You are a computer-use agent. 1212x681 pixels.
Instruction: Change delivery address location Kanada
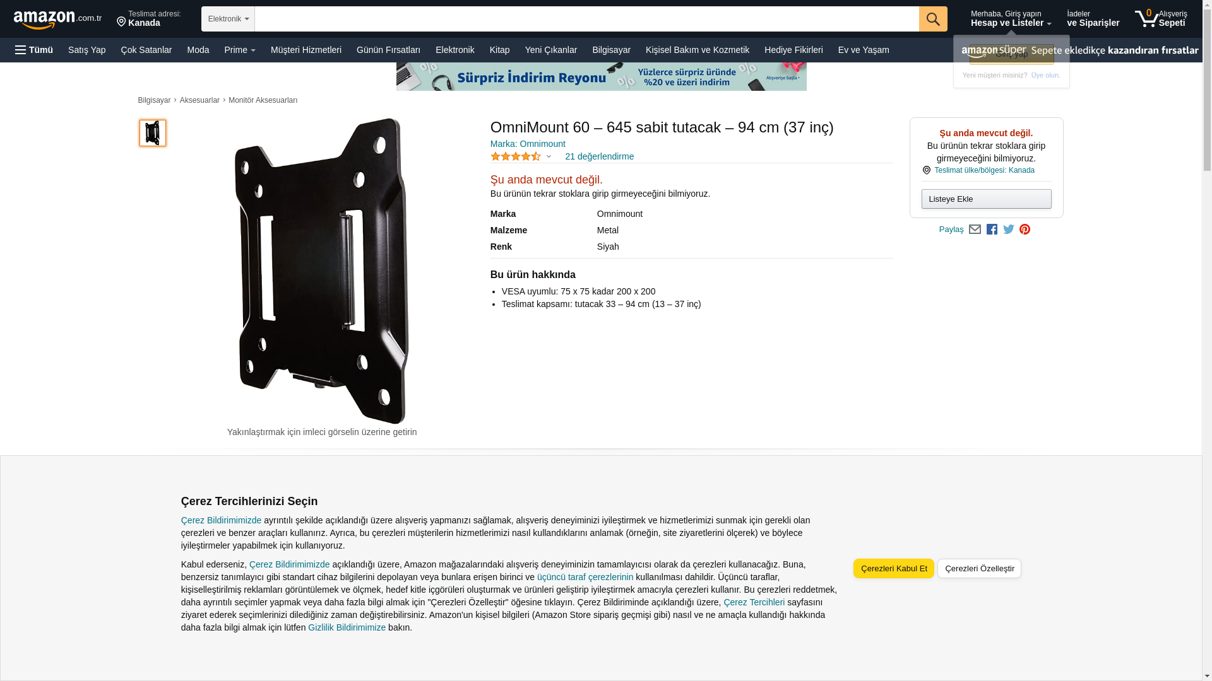149,19
